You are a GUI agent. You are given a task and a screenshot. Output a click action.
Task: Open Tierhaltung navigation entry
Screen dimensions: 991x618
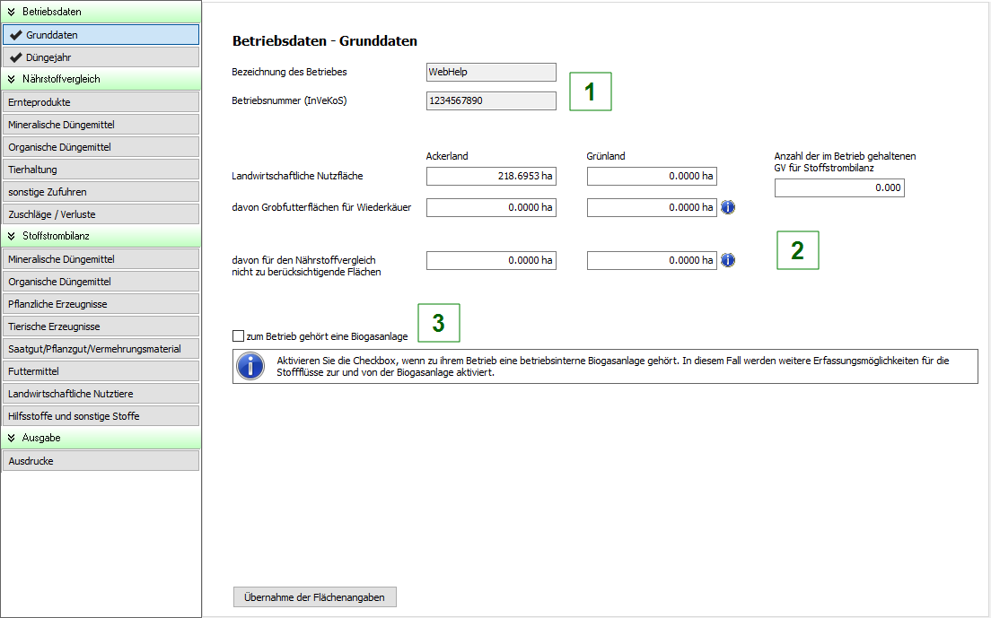pos(101,170)
